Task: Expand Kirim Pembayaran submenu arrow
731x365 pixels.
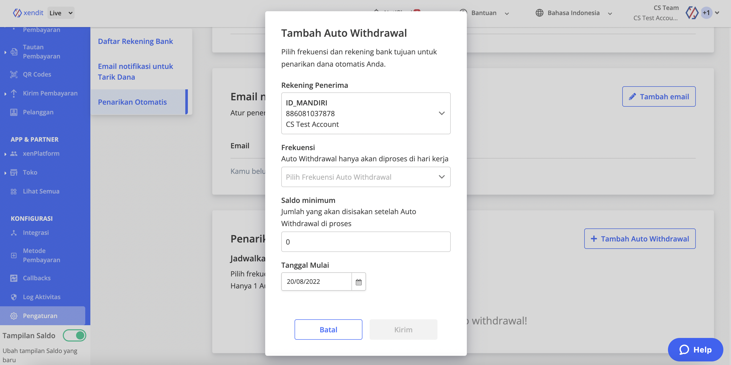Action: (x=5, y=94)
